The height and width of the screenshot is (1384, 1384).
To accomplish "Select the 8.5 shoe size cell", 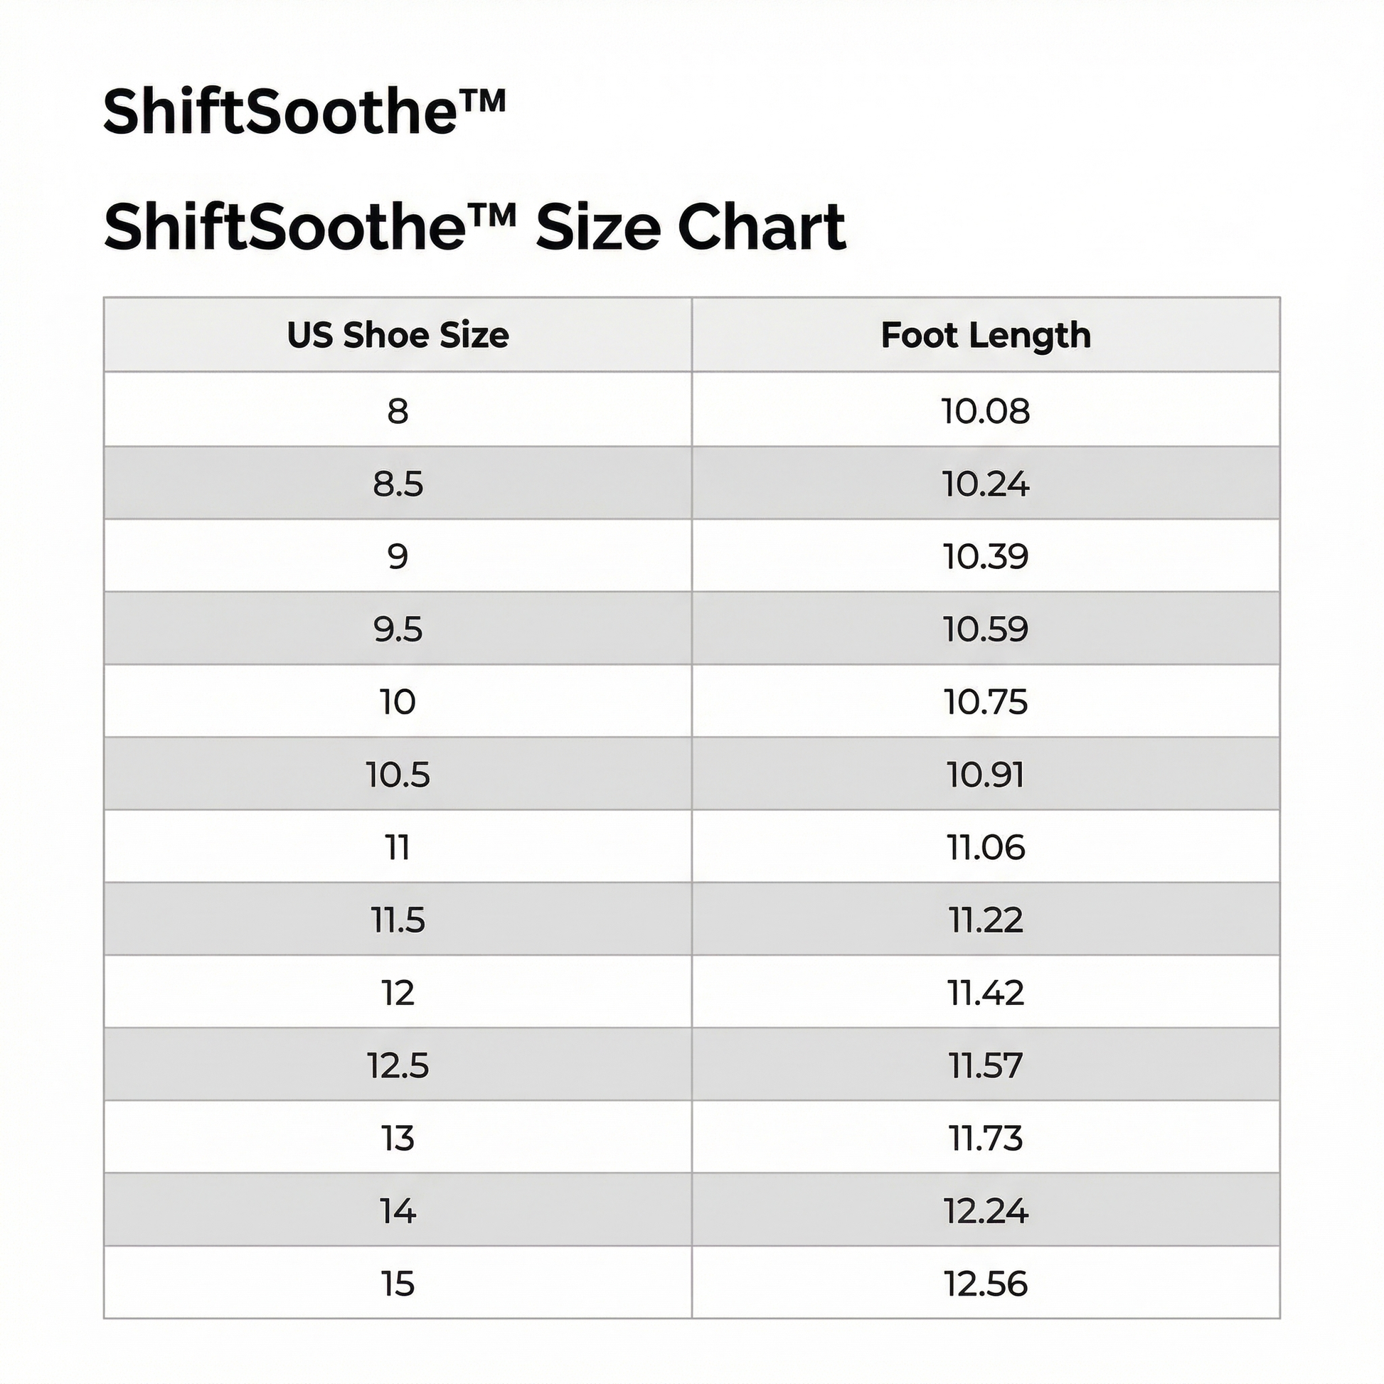I will point(398,484).
